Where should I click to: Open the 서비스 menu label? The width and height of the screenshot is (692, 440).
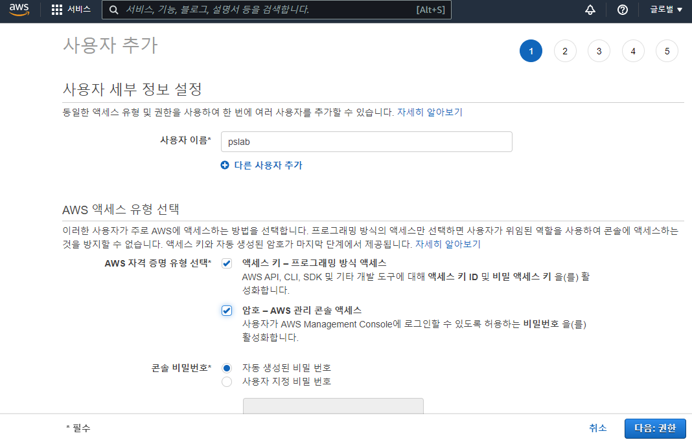[79, 9]
